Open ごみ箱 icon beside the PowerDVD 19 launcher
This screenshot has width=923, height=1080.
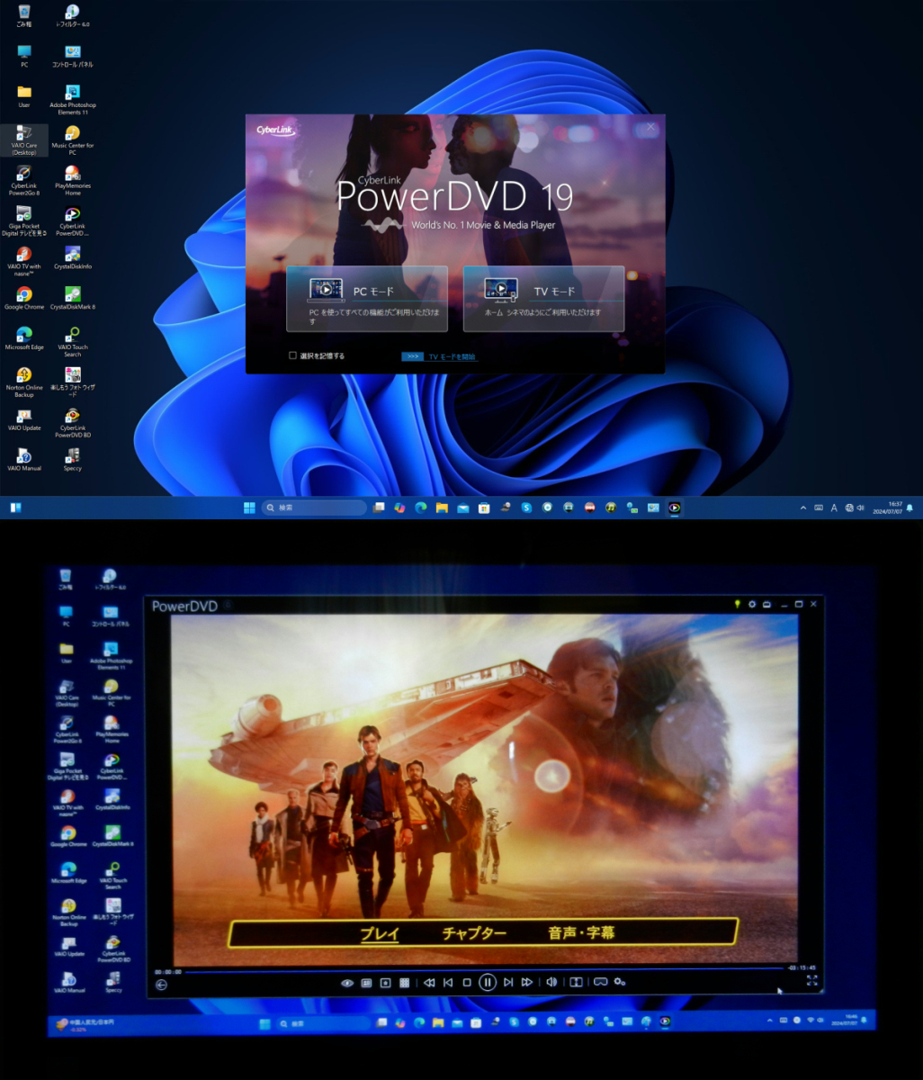tap(24, 15)
